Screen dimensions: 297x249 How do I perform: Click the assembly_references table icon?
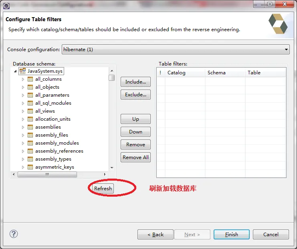30,151
